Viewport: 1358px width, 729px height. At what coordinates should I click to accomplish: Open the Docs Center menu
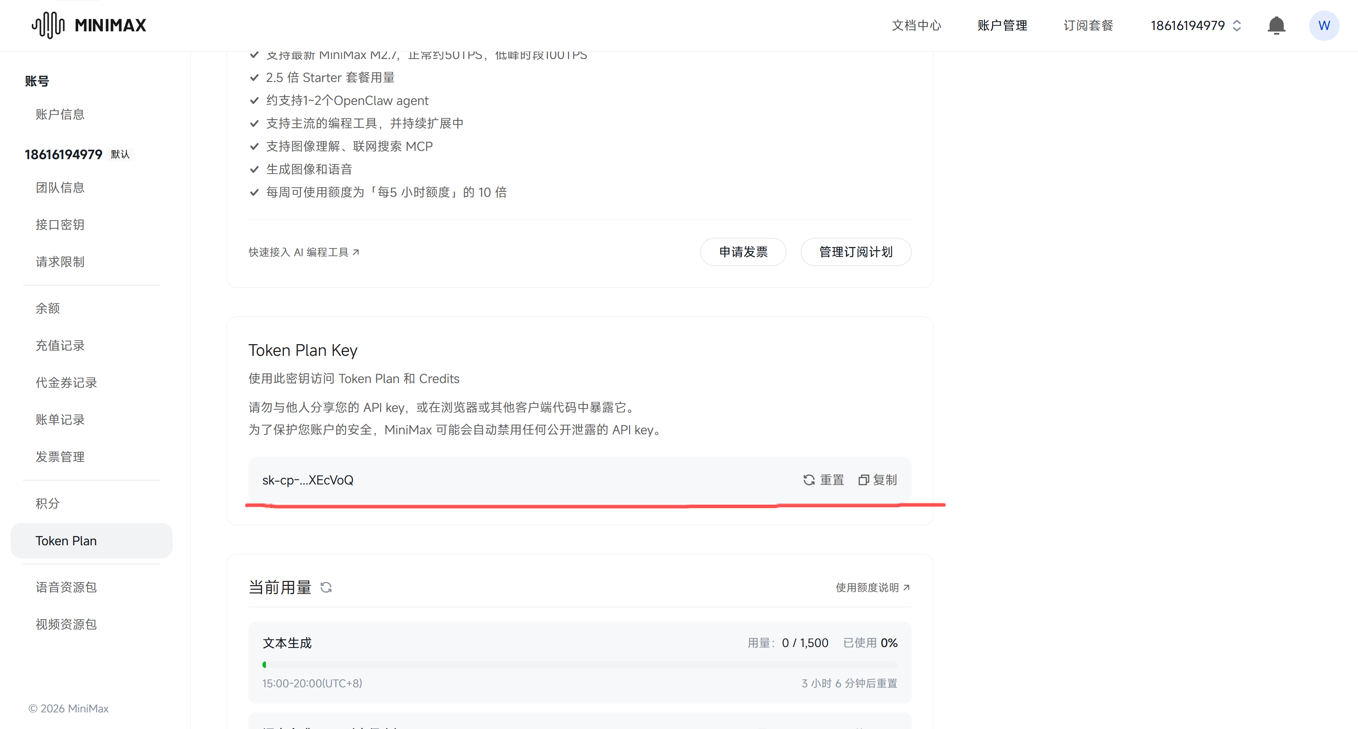click(x=916, y=25)
